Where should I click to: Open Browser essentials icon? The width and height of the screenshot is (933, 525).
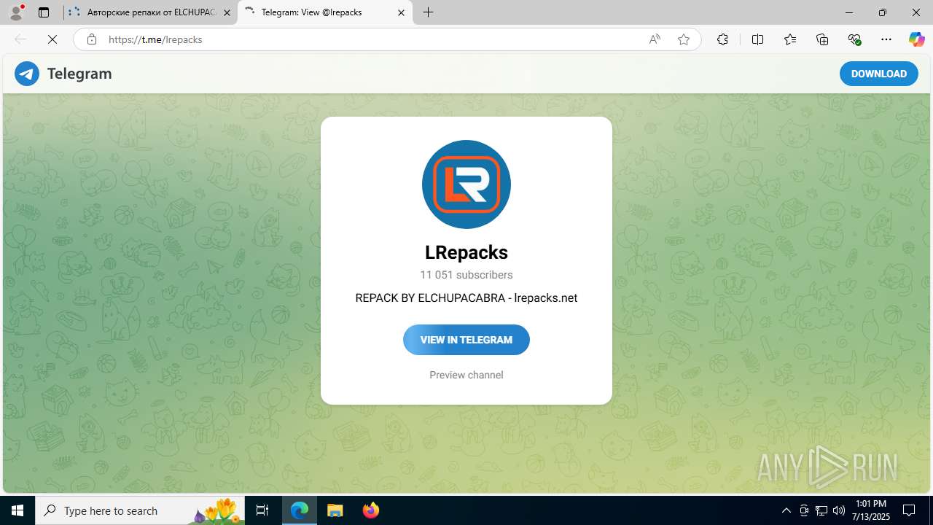[854, 39]
